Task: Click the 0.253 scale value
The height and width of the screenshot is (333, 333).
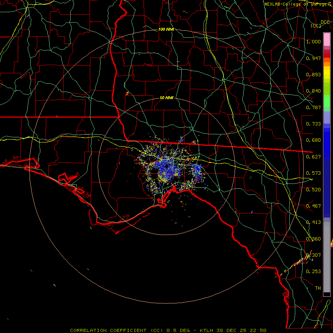Action: coord(313,272)
